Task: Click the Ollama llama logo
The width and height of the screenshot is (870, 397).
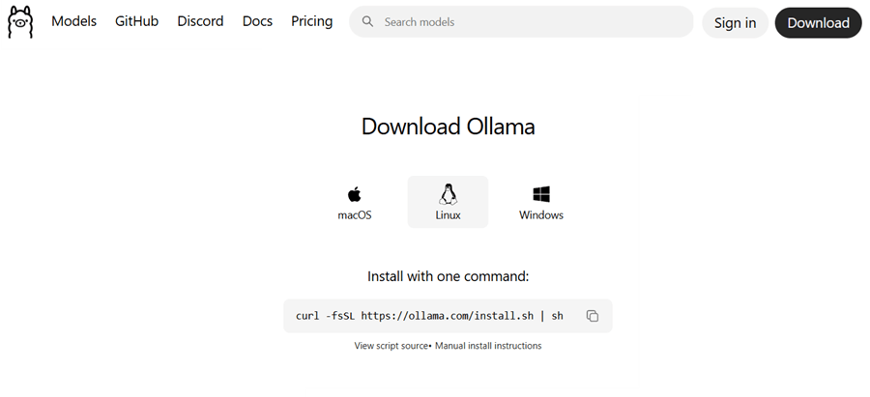Action: coord(20,22)
